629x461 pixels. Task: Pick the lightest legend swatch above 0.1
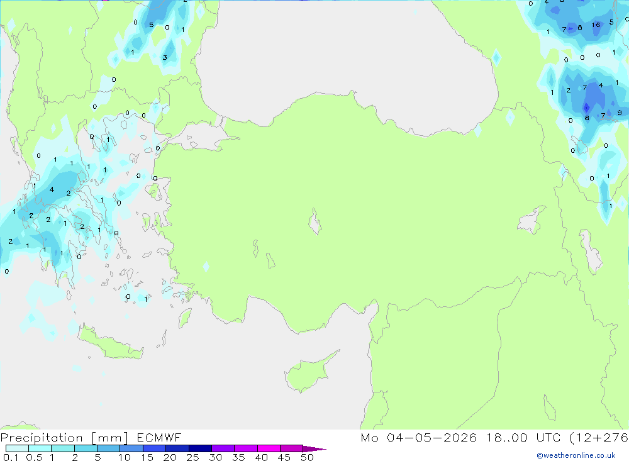click(17, 448)
